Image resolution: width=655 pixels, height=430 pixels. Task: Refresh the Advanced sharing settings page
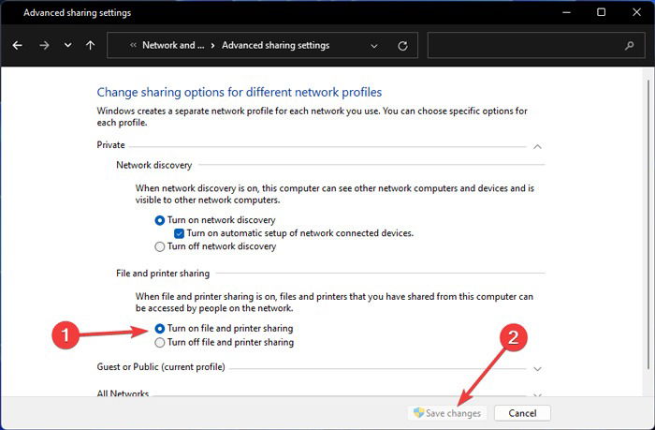point(402,46)
